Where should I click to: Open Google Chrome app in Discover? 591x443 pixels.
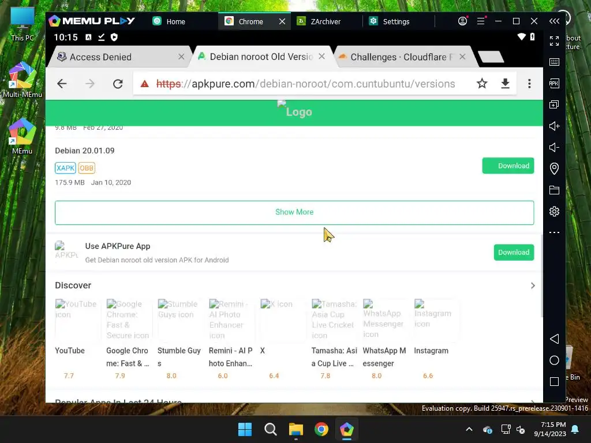[x=129, y=339]
